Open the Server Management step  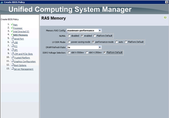click(x=23, y=69)
